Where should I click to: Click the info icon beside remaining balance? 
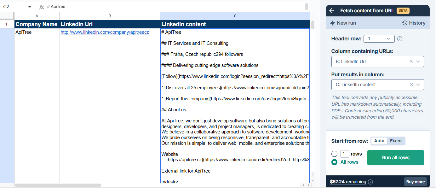370,182
